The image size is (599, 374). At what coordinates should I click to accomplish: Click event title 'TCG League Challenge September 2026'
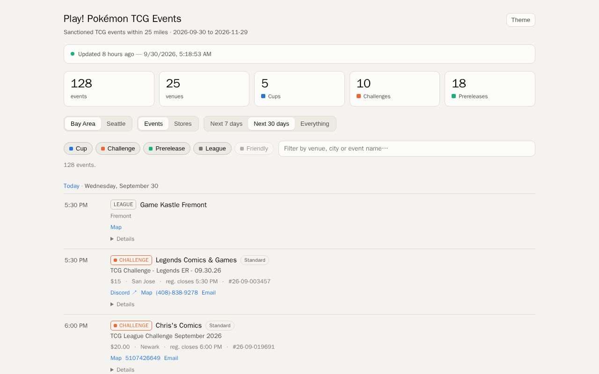pos(166,336)
